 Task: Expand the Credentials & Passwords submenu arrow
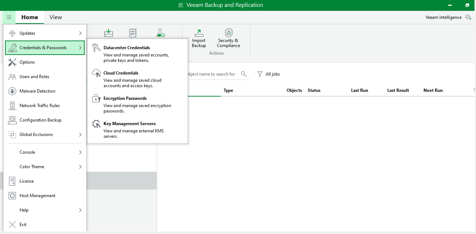[x=80, y=48]
